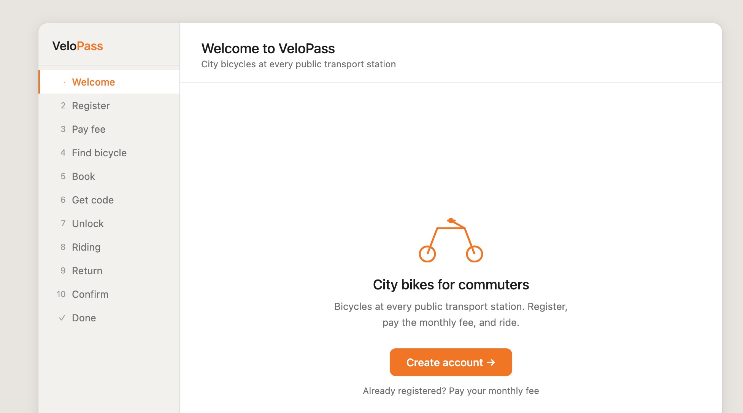The width and height of the screenshot is (743, 413).
Task: Click the Welcome to VeloPass heading
Action: pyautogui.click(x=268, y=49)
